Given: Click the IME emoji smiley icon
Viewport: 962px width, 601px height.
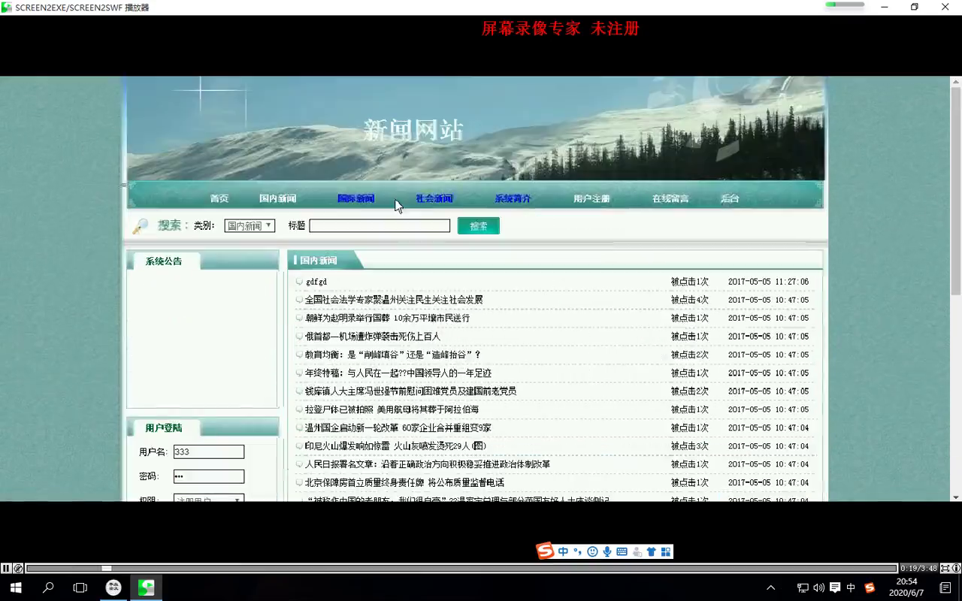Looking at the screenshot, I should point(592,551).
